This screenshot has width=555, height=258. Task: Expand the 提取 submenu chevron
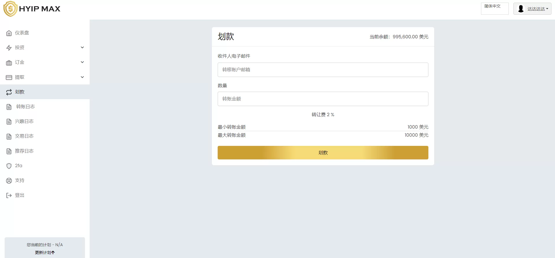(82, 77)
